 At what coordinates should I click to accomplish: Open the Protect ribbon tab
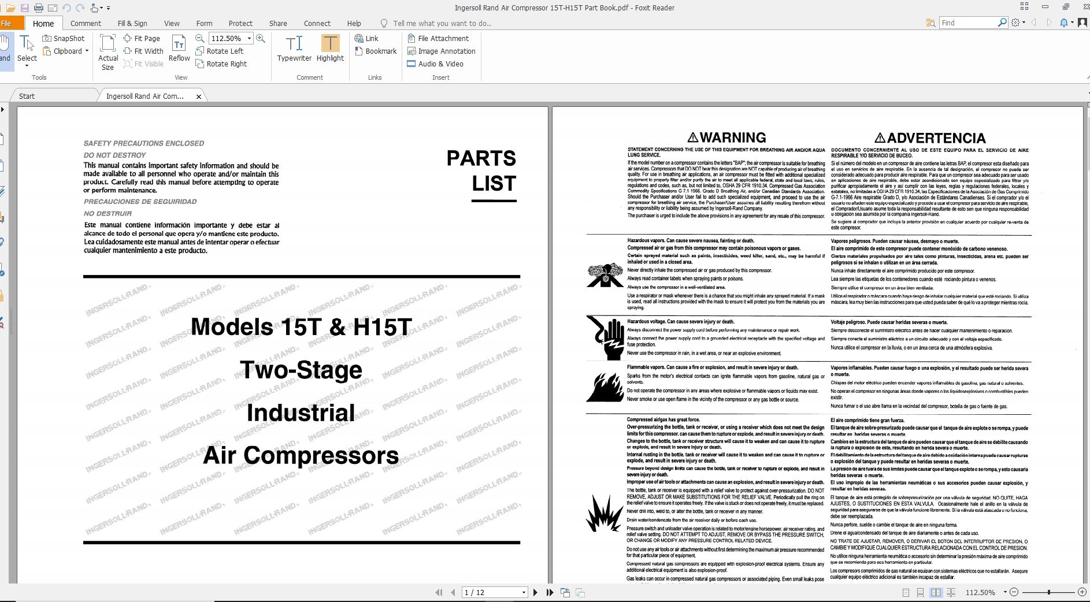(240, 23)
